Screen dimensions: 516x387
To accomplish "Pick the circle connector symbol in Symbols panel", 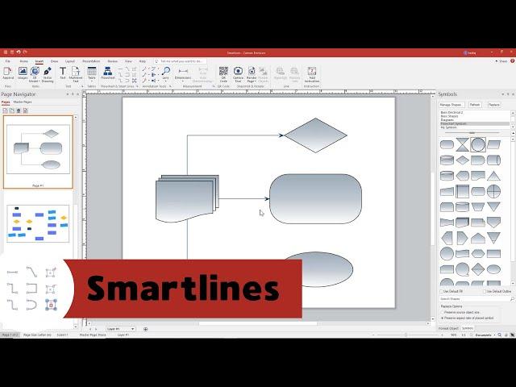I will pyautogui.click(x=478, y=144).
